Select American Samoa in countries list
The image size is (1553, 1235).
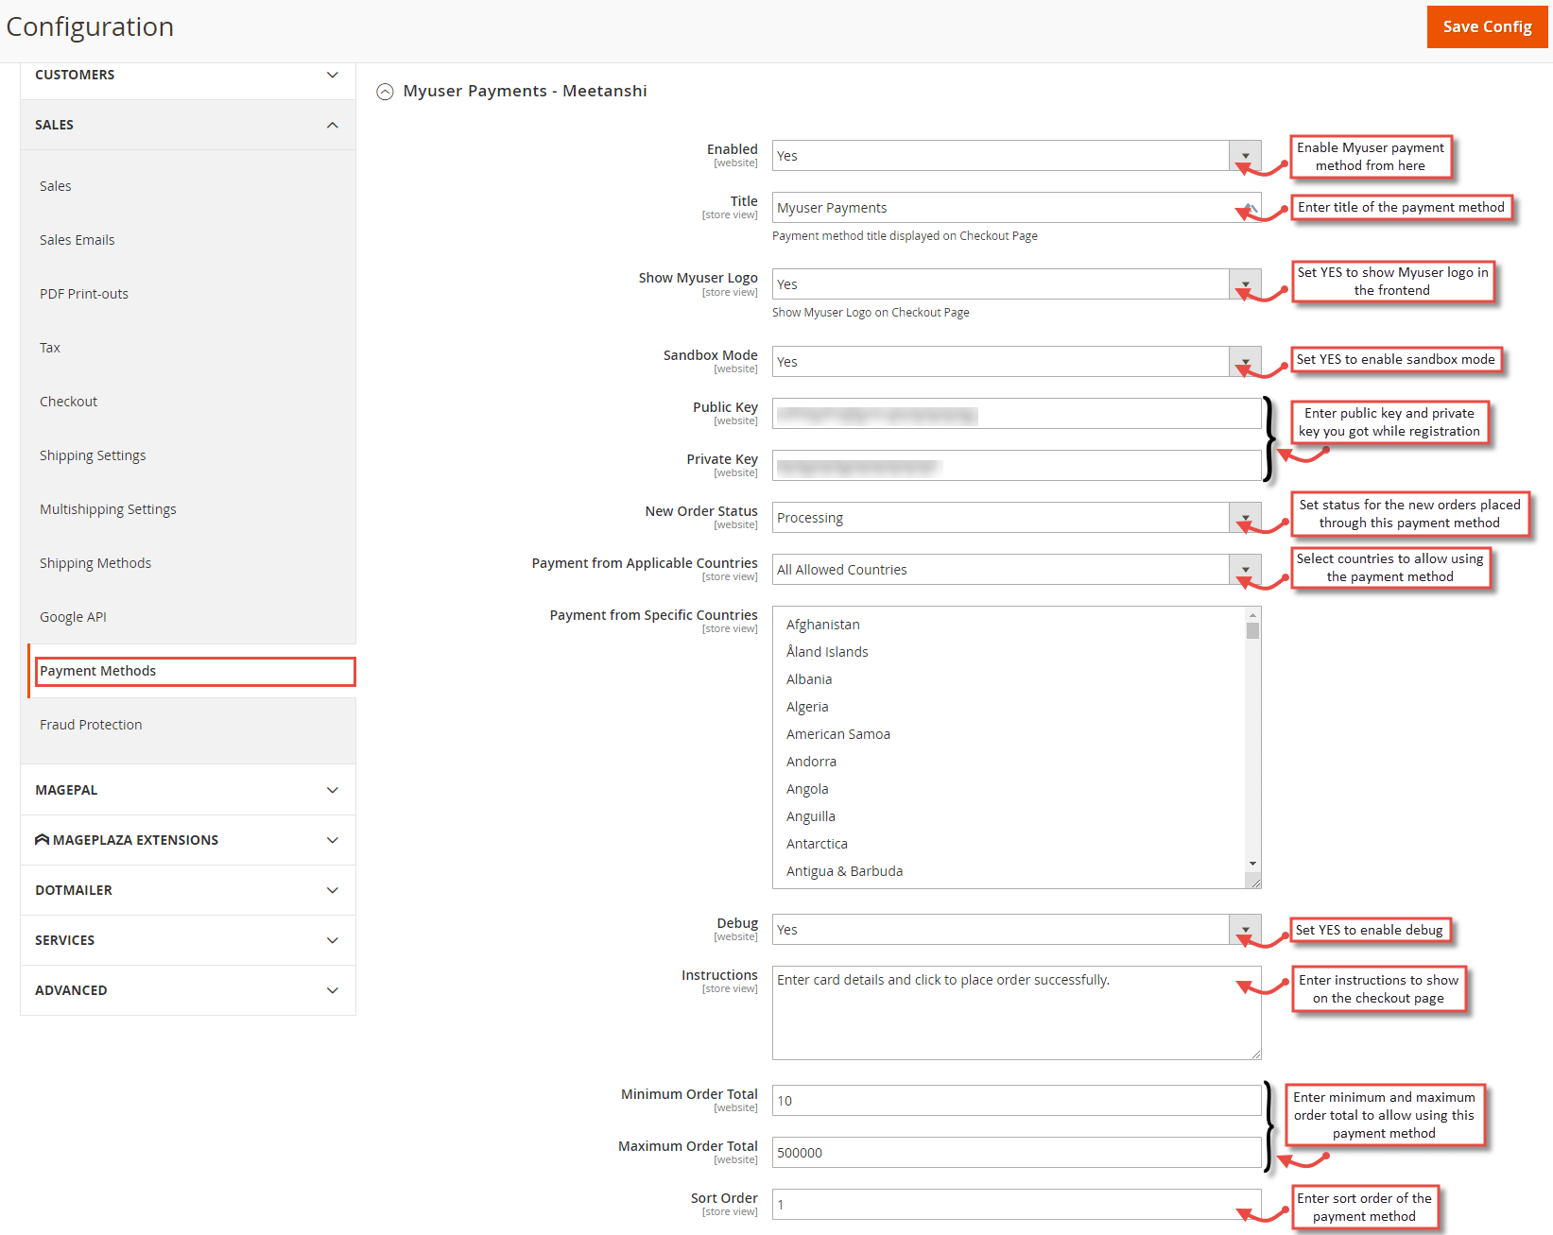point(838,734)
